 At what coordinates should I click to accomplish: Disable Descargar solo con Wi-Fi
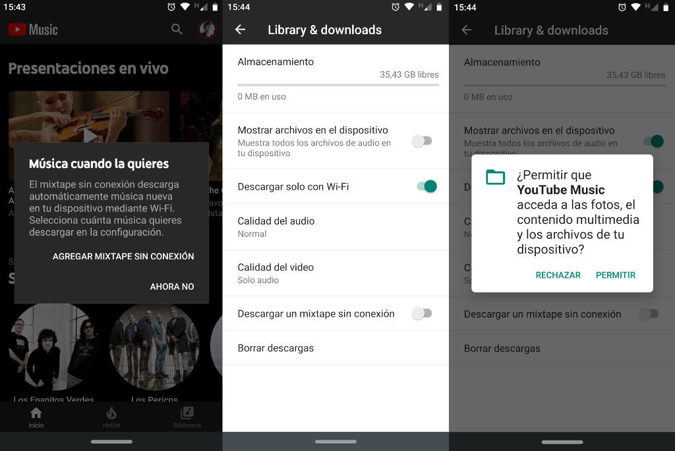coord(426,186)
